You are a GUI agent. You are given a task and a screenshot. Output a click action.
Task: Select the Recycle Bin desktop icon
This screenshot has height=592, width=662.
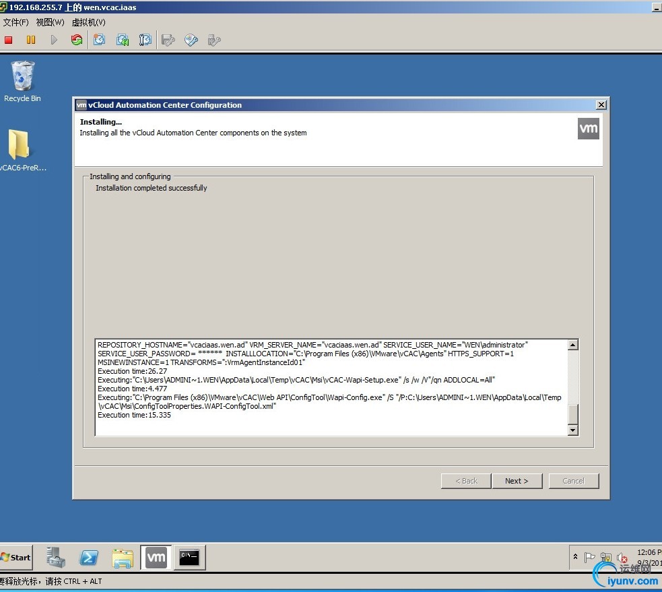pyautogui.click(x=22, y=81)
